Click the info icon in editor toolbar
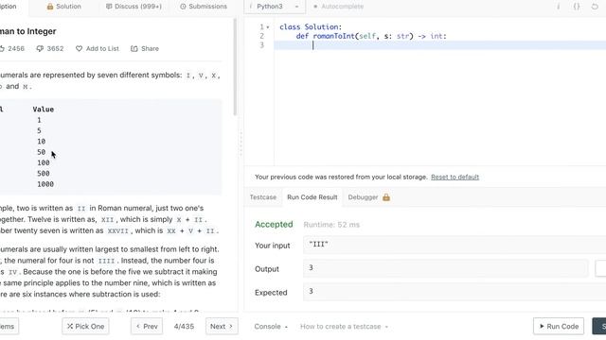Viewport: 606px width, 340px height. pos(558,7)
